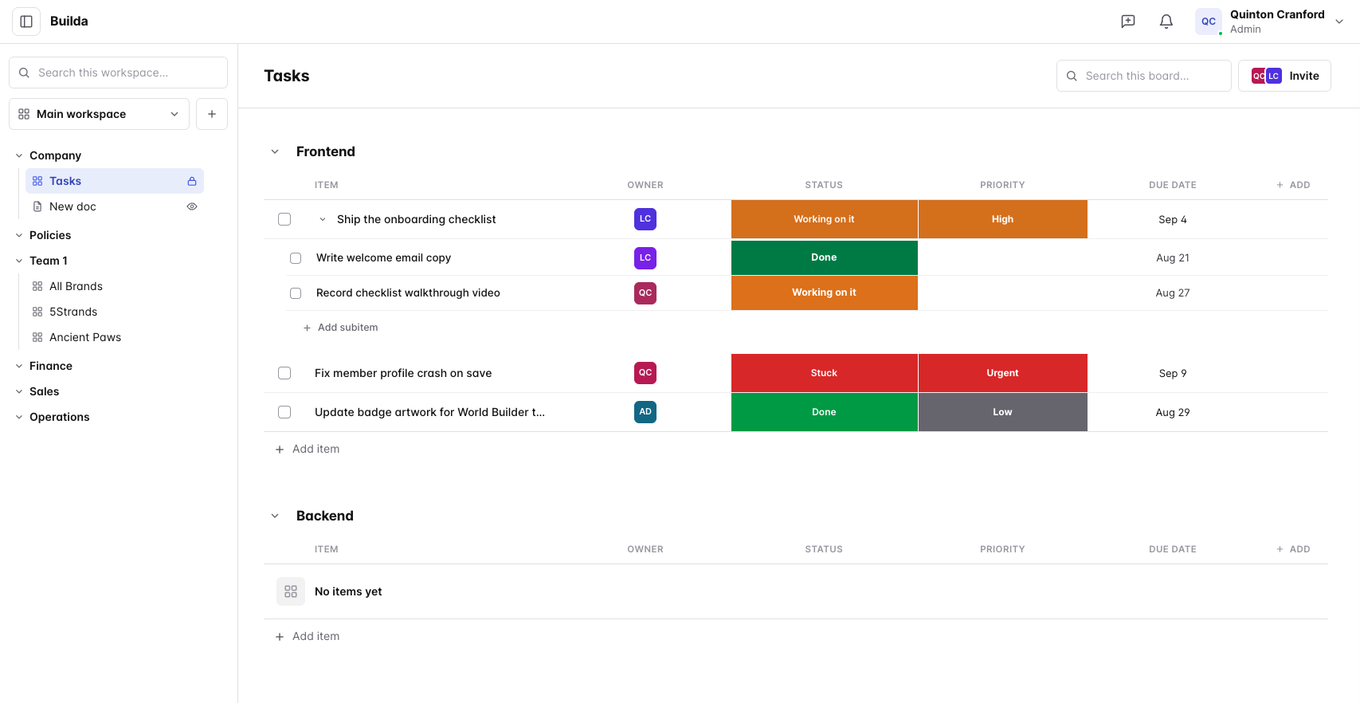Viewport: 1360px width, 703px height.
Task: Click the LC owner avatar for Ship the onboarding checklist
Action: click(x=645, y=219)
